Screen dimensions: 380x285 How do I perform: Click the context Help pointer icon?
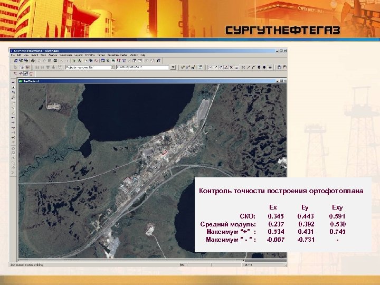[158, 61]
